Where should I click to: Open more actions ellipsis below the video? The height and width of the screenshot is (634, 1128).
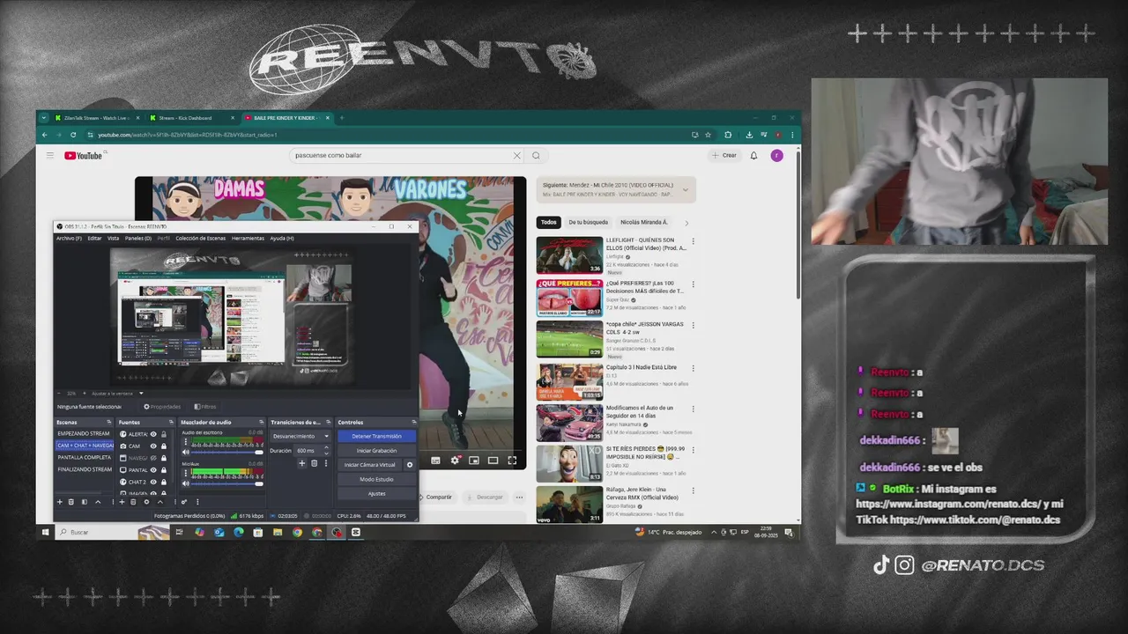519,497
